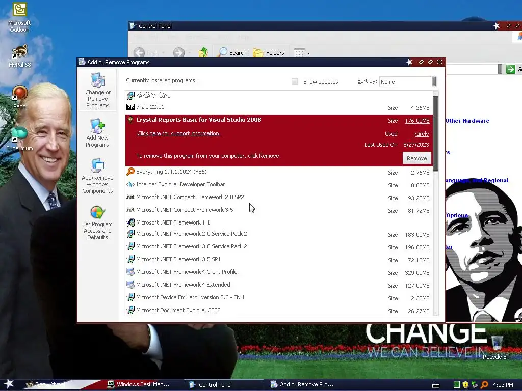Screen dimensions: 522x391
Task: Enable the Show updates checkbox
Action: (295, 82)
